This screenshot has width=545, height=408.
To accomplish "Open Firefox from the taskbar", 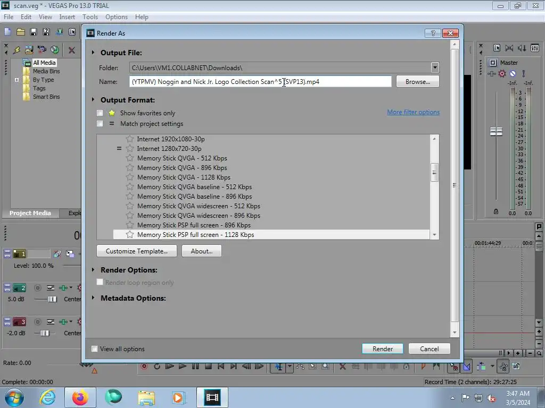I will pyautogui.click(x=80, y=397).
